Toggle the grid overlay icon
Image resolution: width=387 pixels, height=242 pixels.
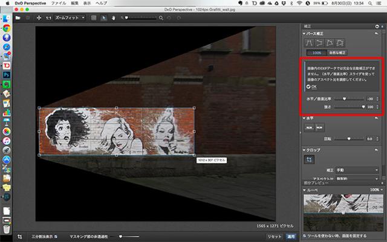94,18
